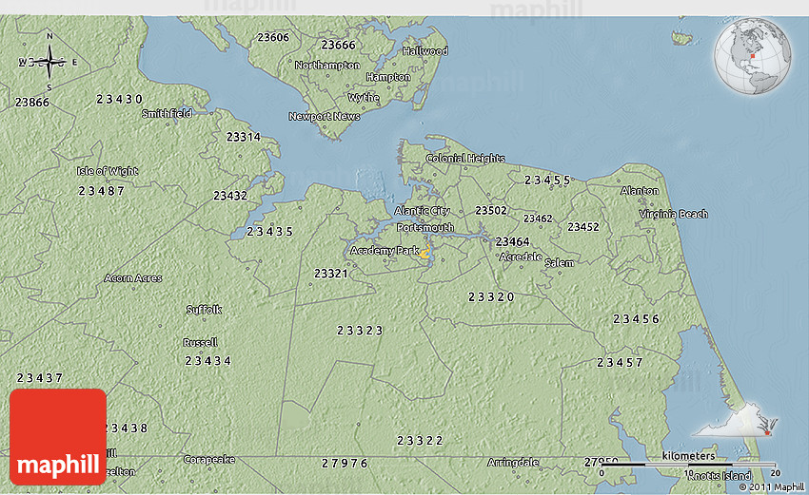
Task: Click the Portsmouth label on map
Action: click(x=424, y=228)
